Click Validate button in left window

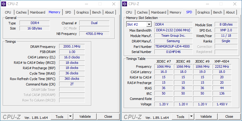(x=85, y=116)
